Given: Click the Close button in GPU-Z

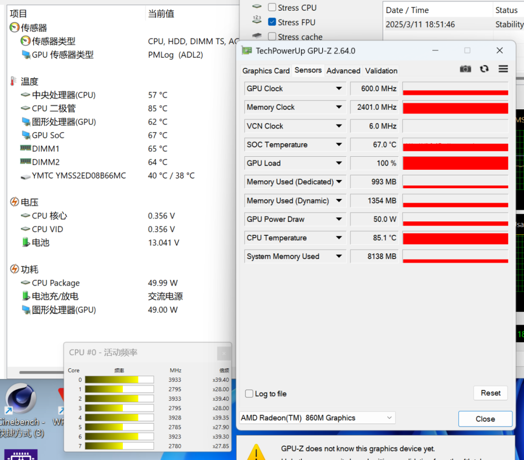Looking at the screenshot, I should coord(485,419).
